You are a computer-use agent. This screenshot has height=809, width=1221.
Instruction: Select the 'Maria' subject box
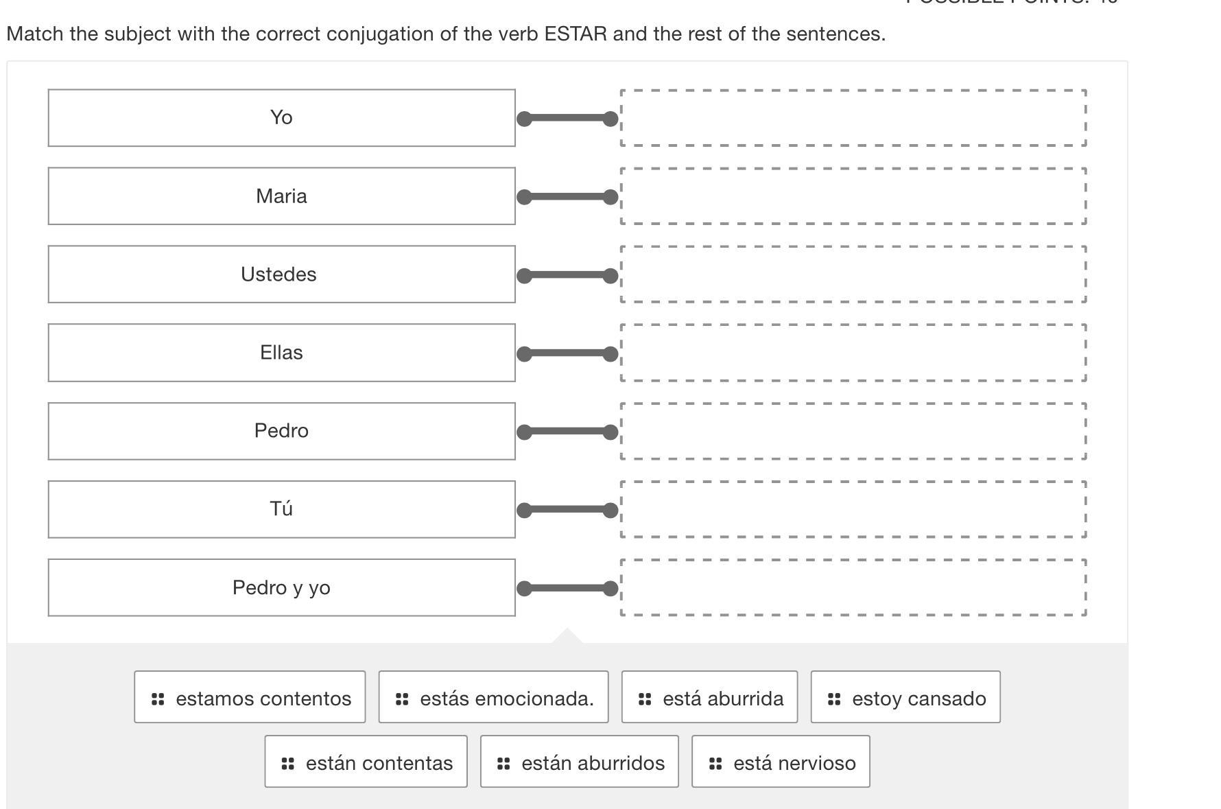pyautogui.click(x=281, y=196)
